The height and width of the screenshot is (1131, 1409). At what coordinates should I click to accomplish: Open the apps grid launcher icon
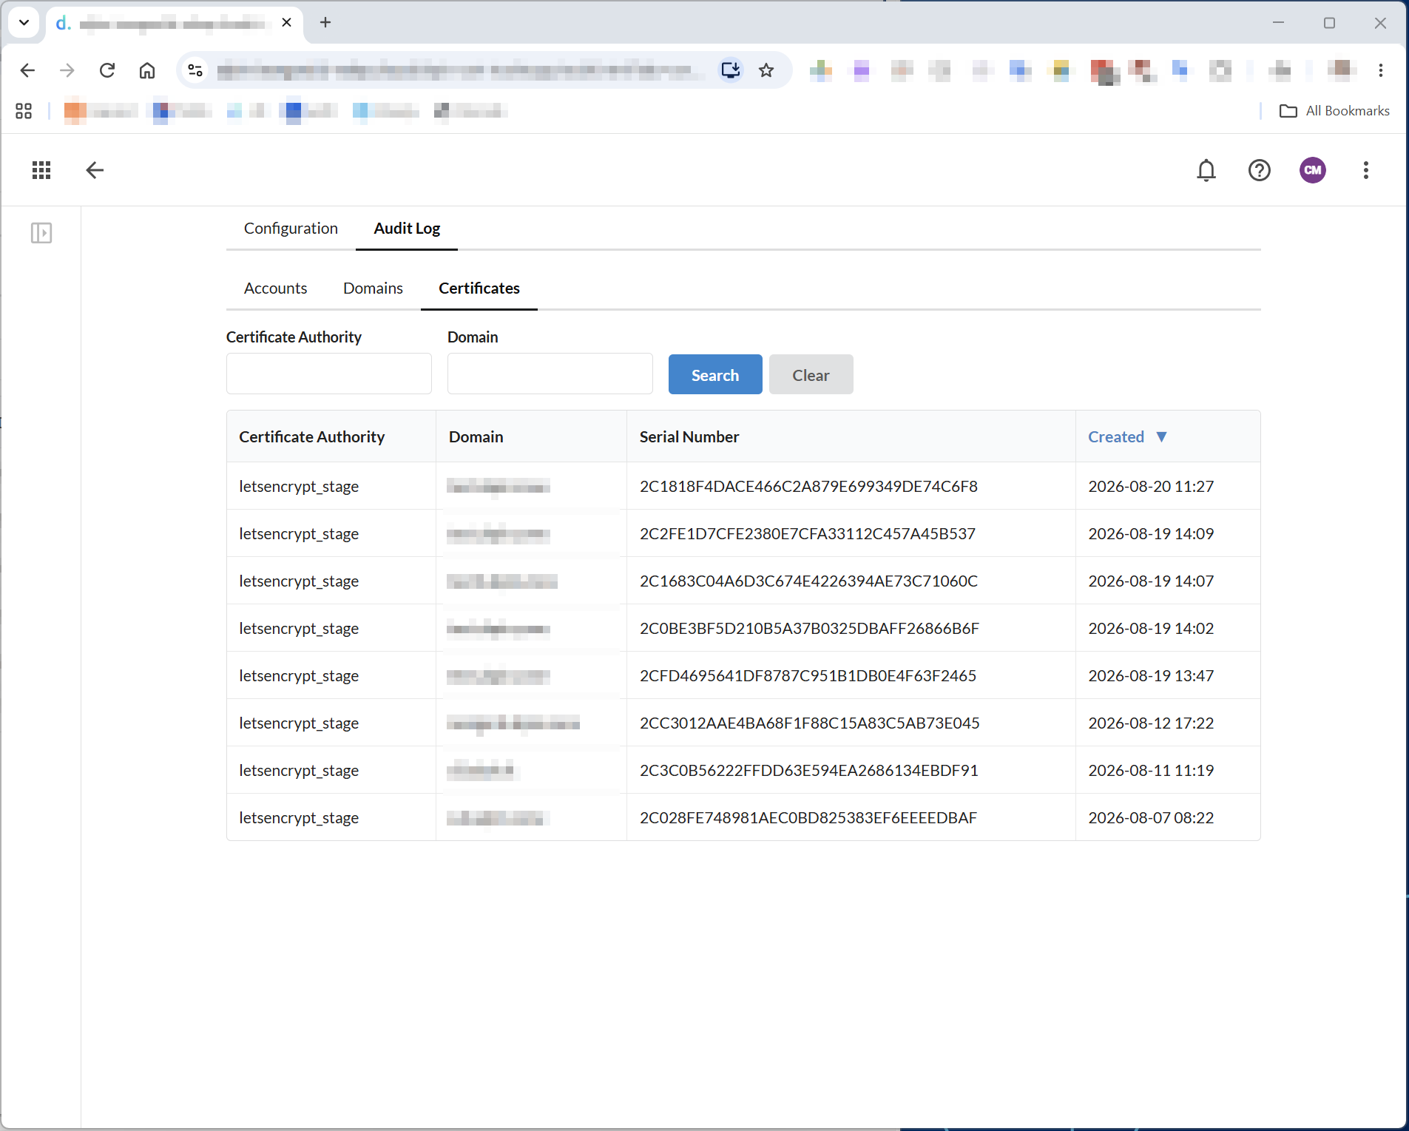41,171
